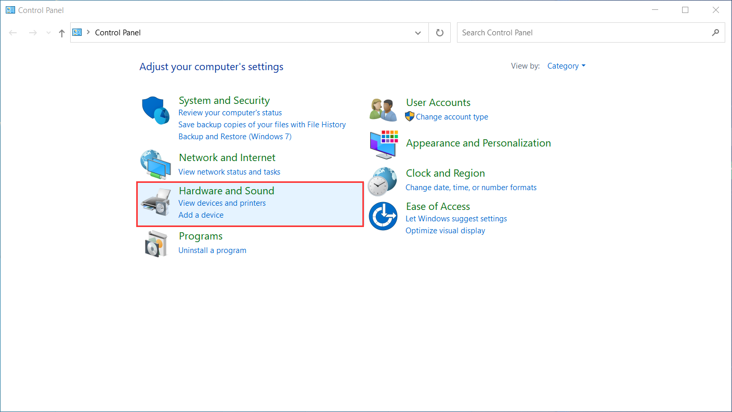The image size is (732, 412).
Task: Select View network status and tasks
Action: click(229, 172)
